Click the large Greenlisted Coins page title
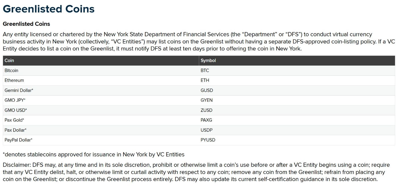398x187 pixels. click(x=49, y=9)
